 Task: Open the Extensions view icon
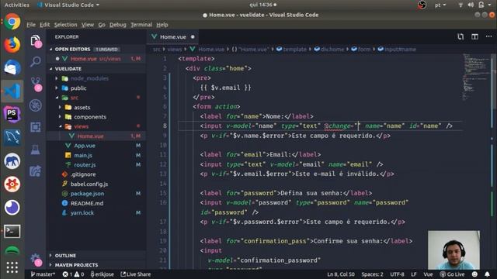(36, 127)
